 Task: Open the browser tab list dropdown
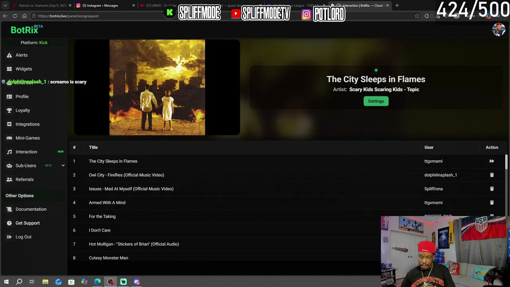(x=5, y=6)
